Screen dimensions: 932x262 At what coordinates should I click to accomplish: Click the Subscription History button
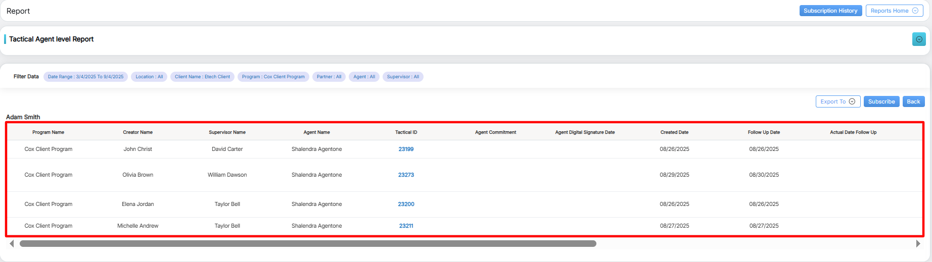[830, 11]
